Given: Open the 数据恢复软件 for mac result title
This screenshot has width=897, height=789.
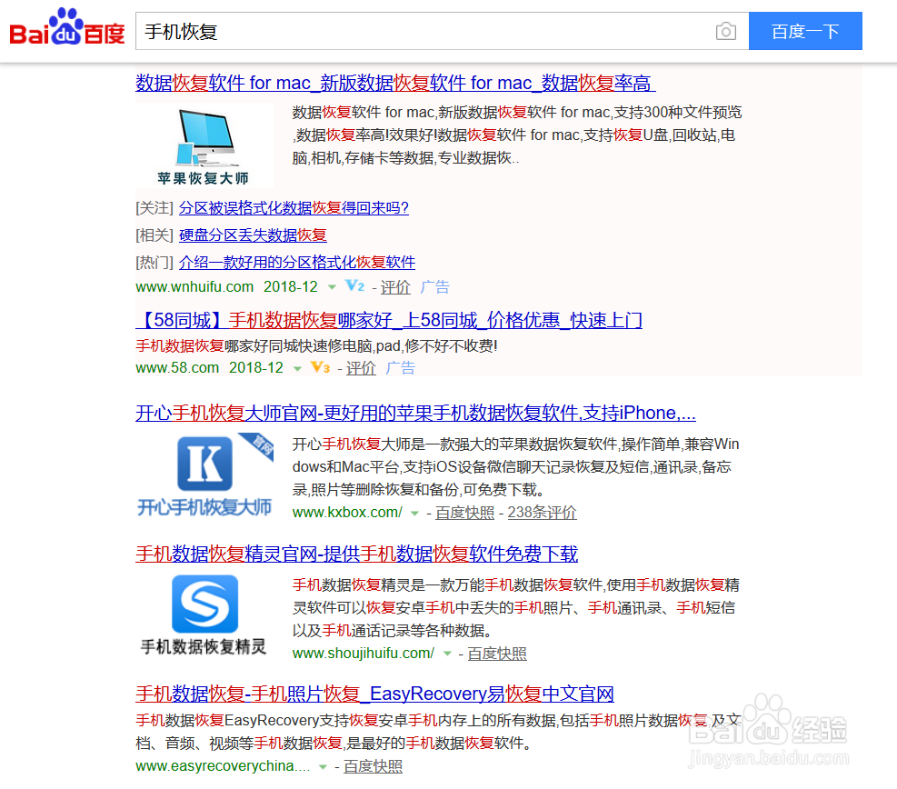Looking at the screenshot, I should (395, 83).
